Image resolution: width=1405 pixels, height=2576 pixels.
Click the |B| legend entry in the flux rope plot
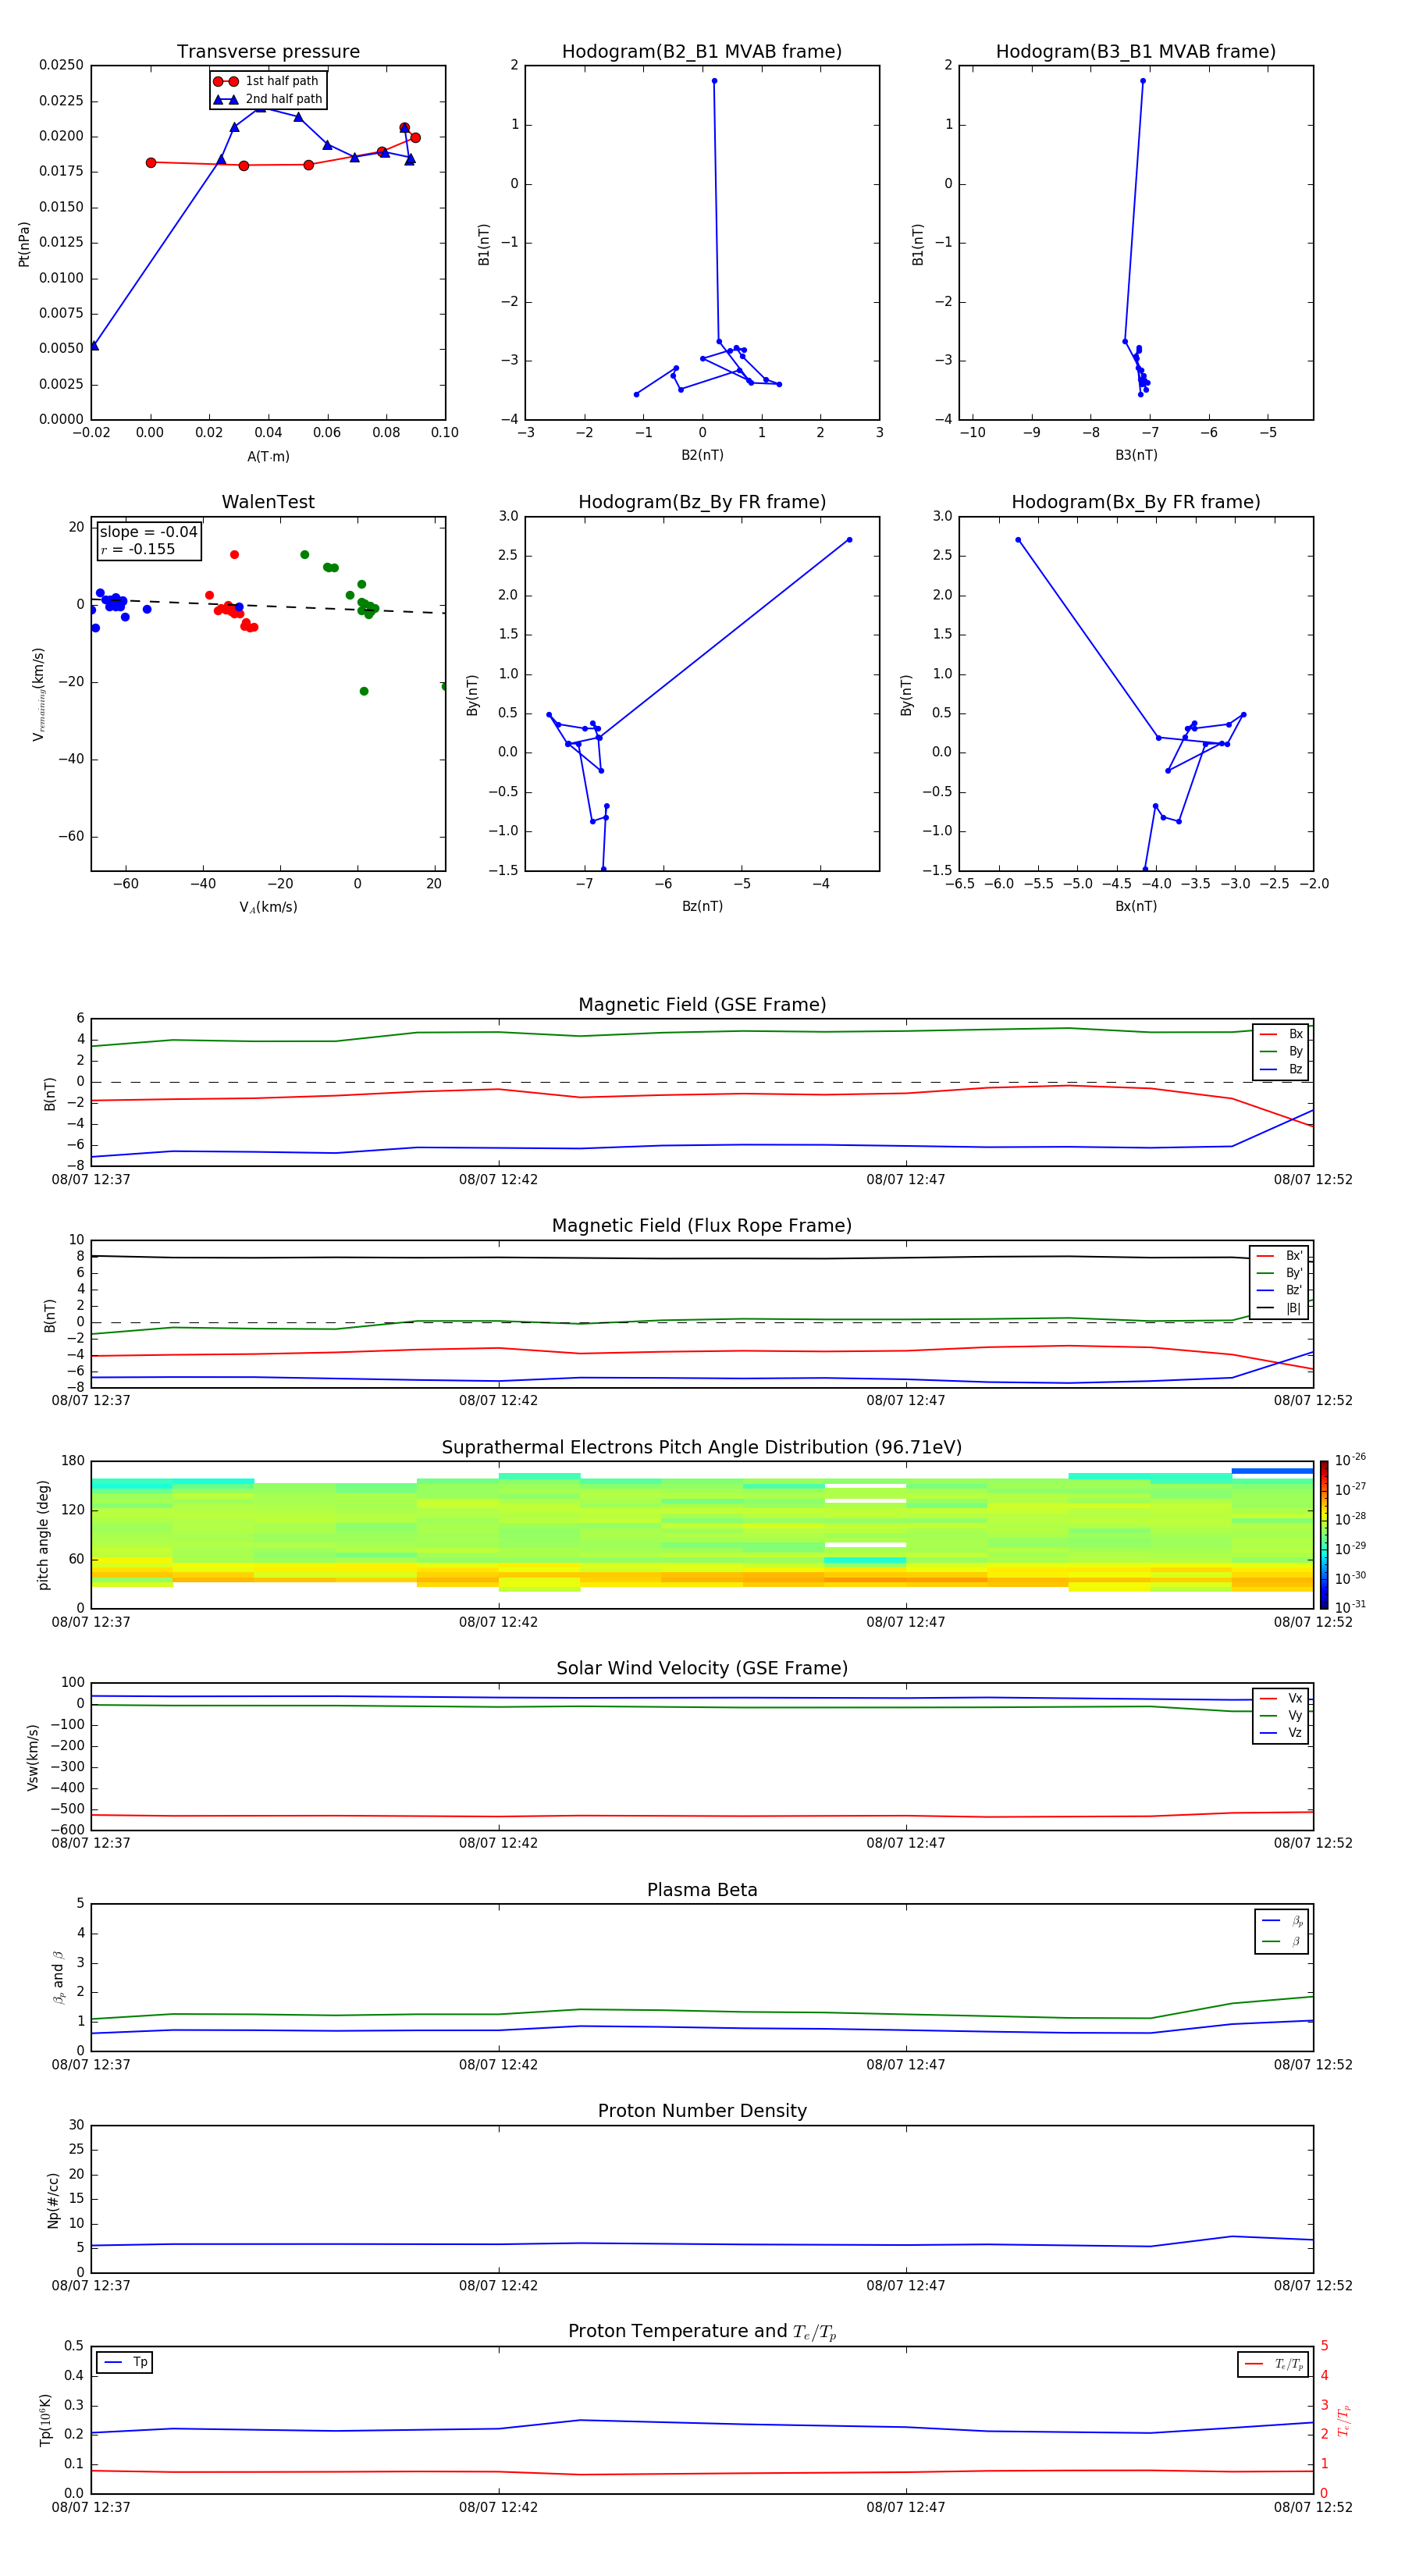pos(1279,1308)
